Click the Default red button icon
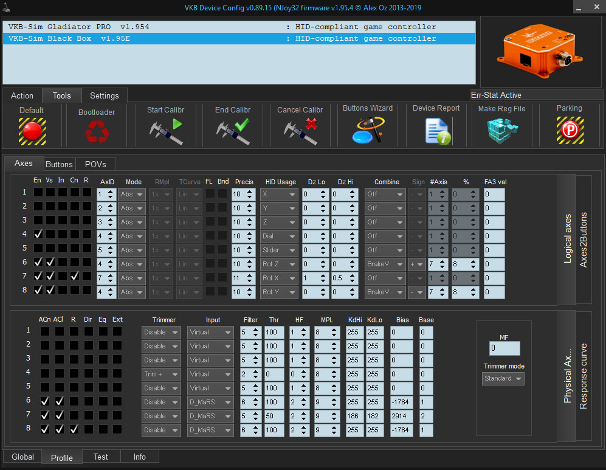The height and width of the screenshot is (470, 606). (x=32, y=131)
